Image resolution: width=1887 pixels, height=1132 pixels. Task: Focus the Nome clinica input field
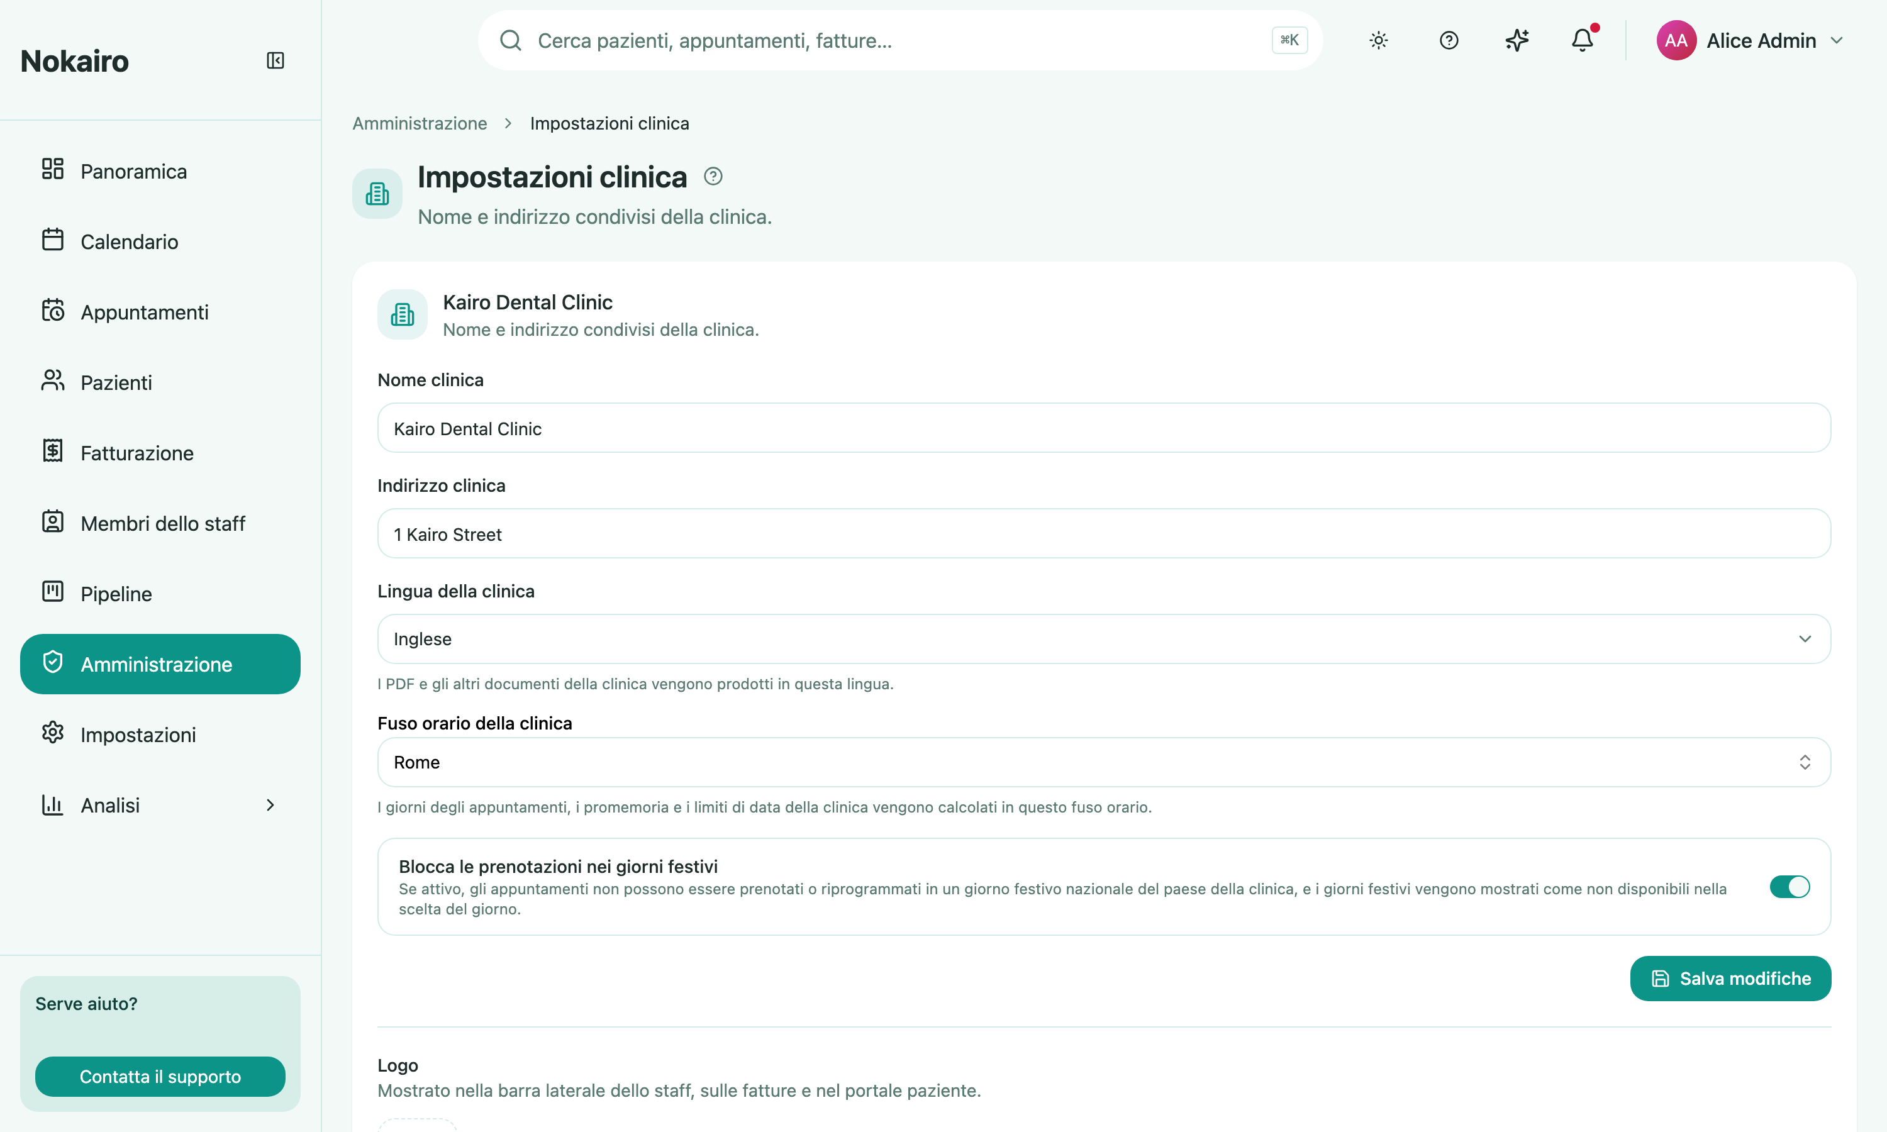(x=1104, y=428)
